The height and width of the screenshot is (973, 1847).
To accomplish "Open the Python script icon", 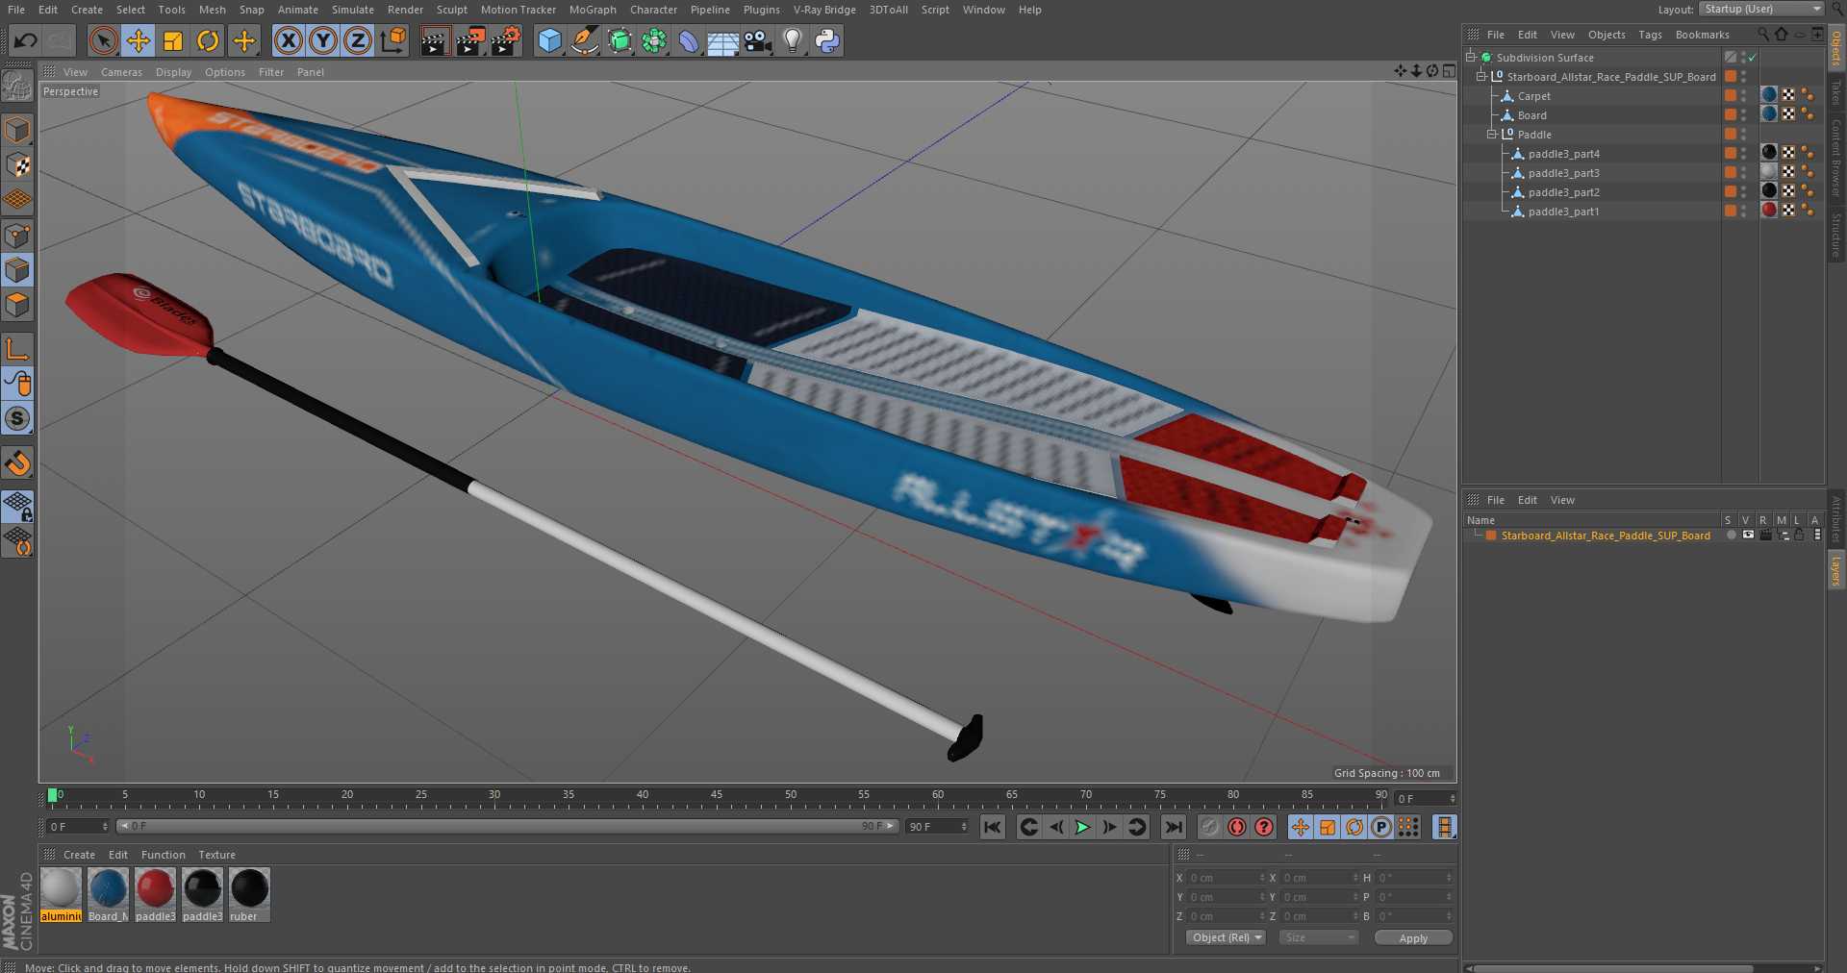I will [x=827, y=40].
